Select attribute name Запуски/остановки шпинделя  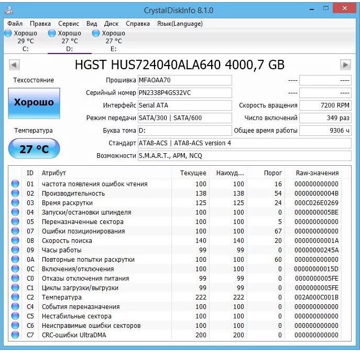click(x=86, y=212)
